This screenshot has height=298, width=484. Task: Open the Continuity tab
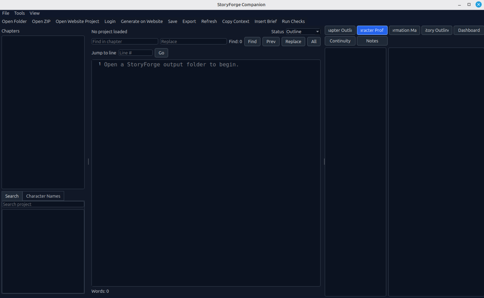point(340,41)
